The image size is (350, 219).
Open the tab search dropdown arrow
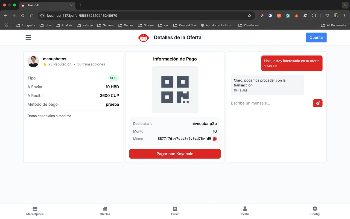pos(345,5)
